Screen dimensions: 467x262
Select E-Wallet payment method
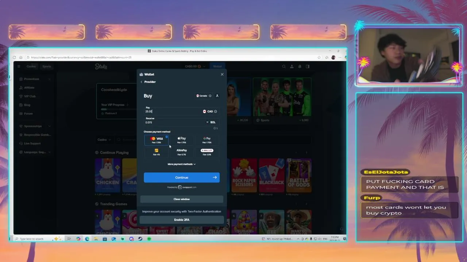(207, 152)
